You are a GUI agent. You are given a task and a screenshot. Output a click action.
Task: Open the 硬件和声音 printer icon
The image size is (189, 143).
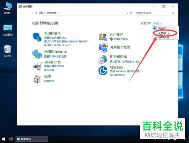37,66
